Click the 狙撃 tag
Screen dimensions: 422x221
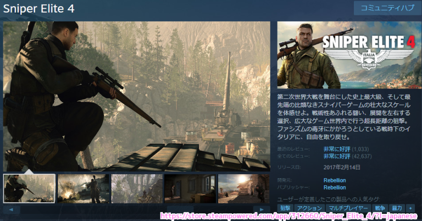[x=286, y=208]
